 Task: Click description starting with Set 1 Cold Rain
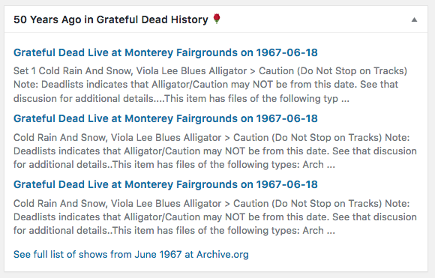click(x=210, y=85)
